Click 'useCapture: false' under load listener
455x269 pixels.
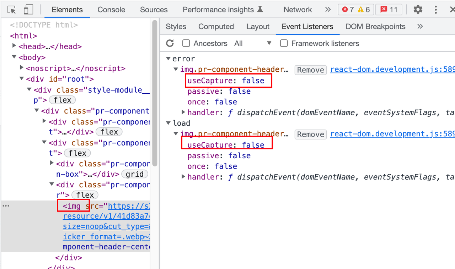coord(226,145)
